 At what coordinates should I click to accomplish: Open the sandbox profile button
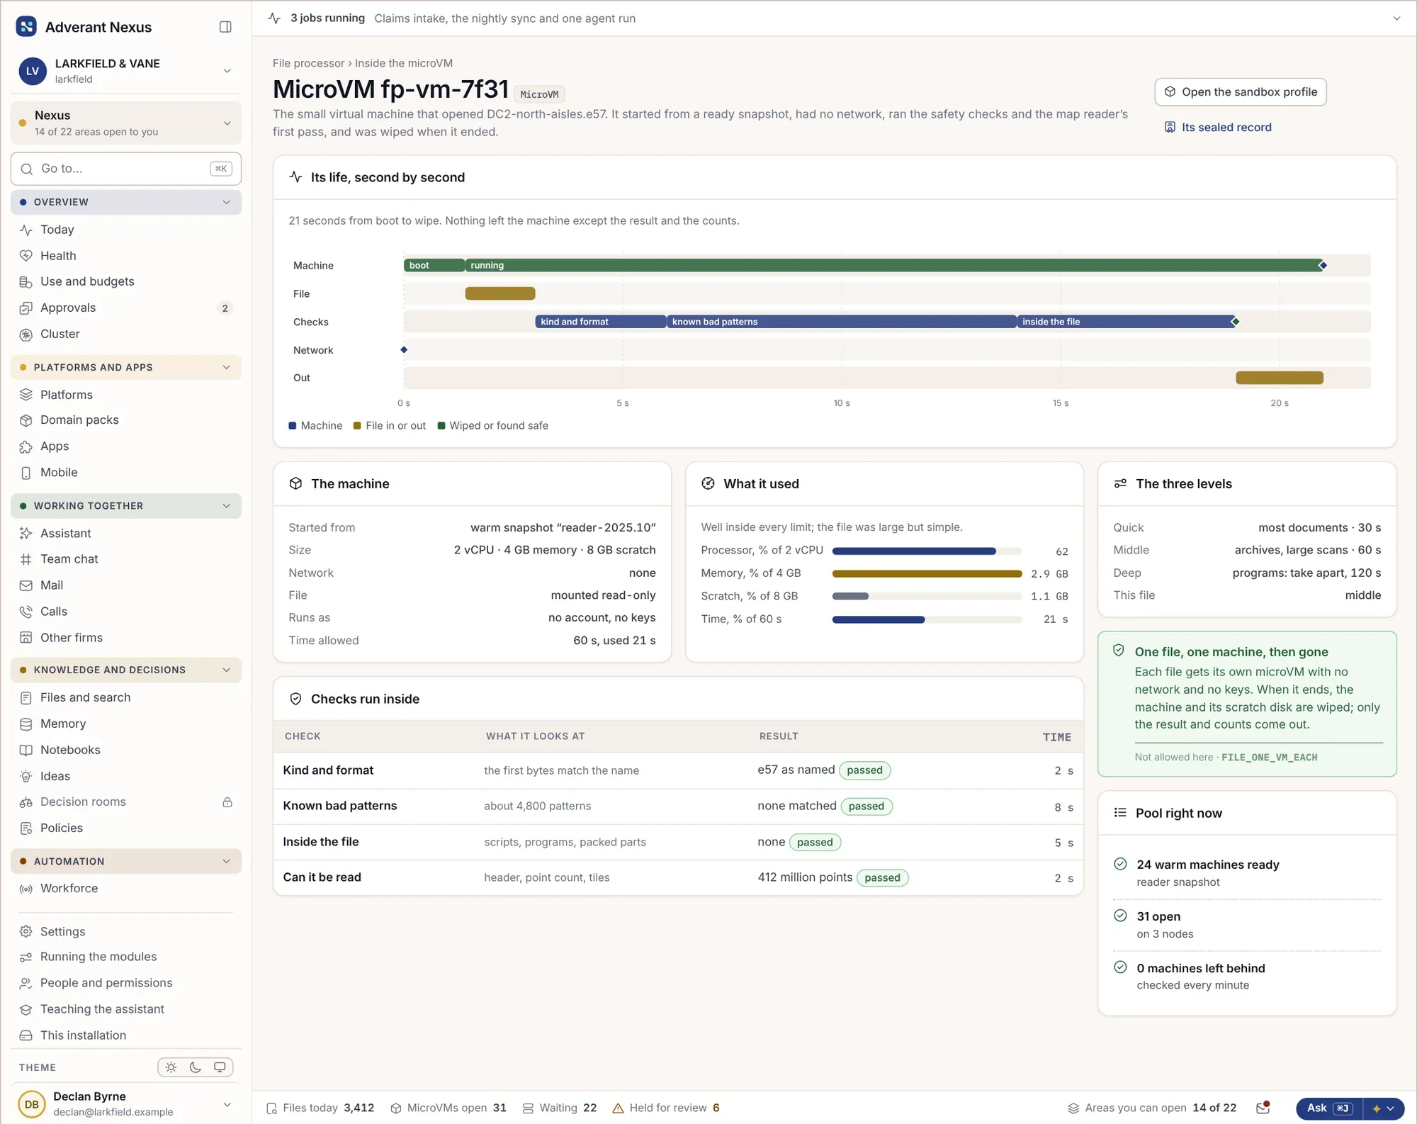[1241, 92]
